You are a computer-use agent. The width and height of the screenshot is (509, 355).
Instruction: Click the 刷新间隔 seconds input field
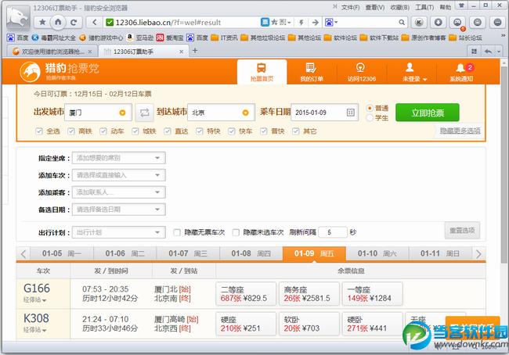333,232
